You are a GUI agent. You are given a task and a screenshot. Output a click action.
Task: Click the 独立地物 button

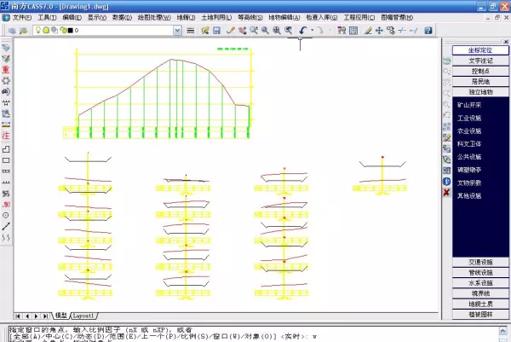480,92
